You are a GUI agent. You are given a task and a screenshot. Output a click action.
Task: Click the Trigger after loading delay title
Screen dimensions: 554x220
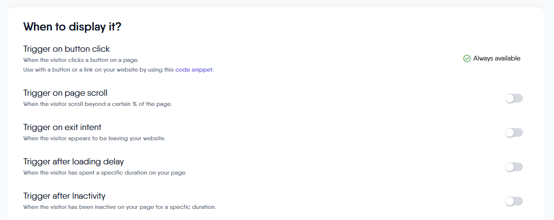74,161
